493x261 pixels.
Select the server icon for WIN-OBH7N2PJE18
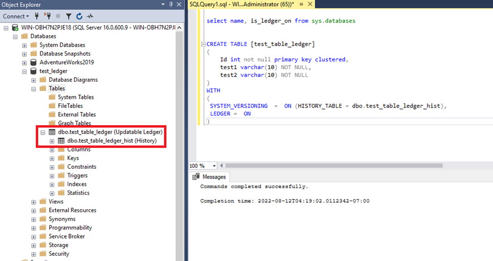(x=15, y=28)
